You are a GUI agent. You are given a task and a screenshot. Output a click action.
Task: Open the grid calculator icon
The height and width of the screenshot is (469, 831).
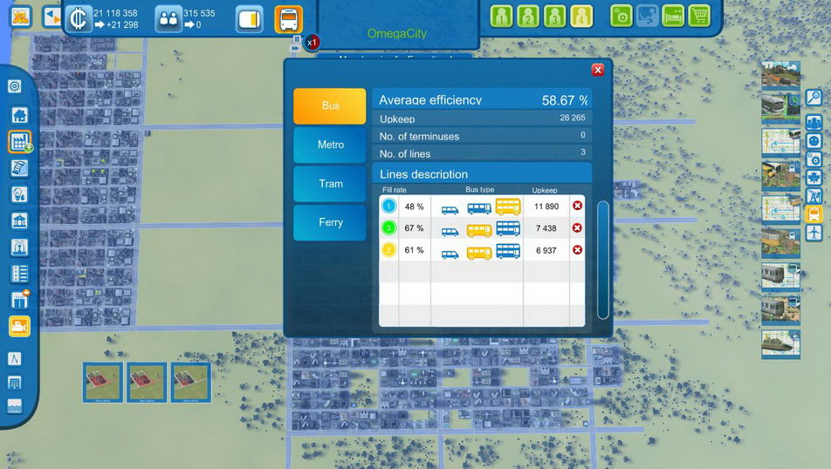click(15, 383)
